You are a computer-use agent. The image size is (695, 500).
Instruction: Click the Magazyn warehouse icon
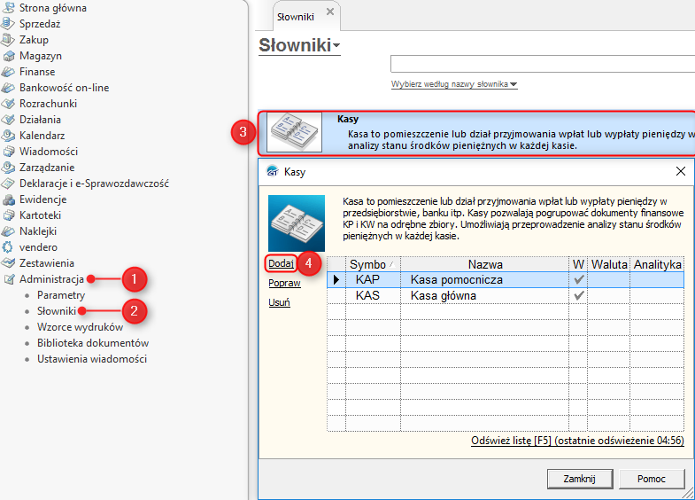point(8,56)
